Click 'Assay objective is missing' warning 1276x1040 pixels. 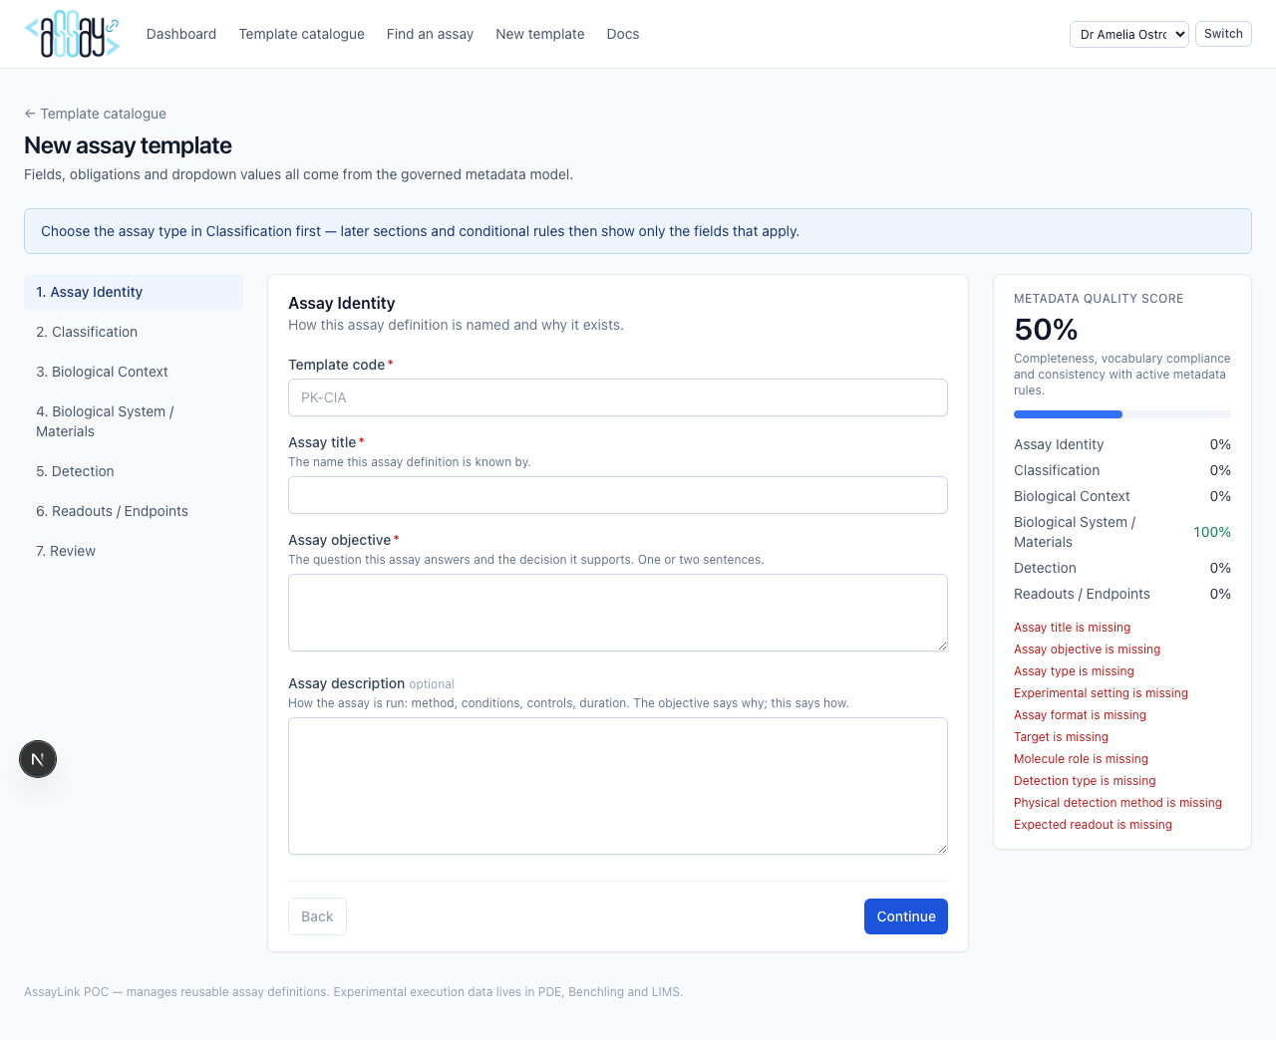[1087, 650]
